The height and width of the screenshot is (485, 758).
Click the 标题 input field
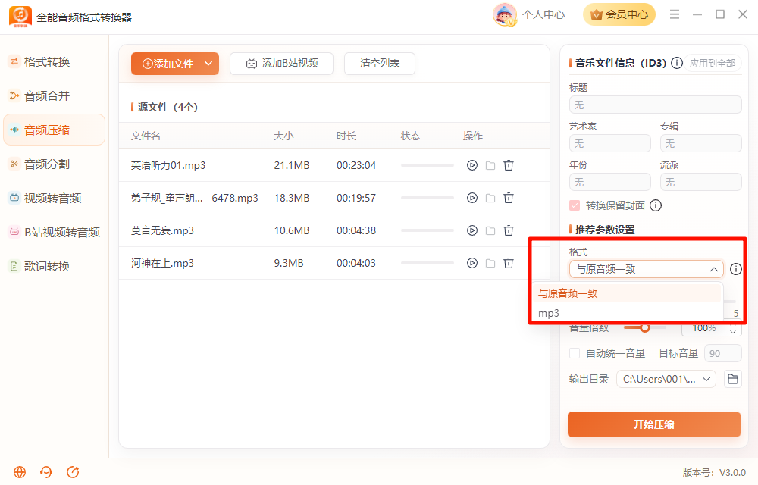click(x=656, y=105)
